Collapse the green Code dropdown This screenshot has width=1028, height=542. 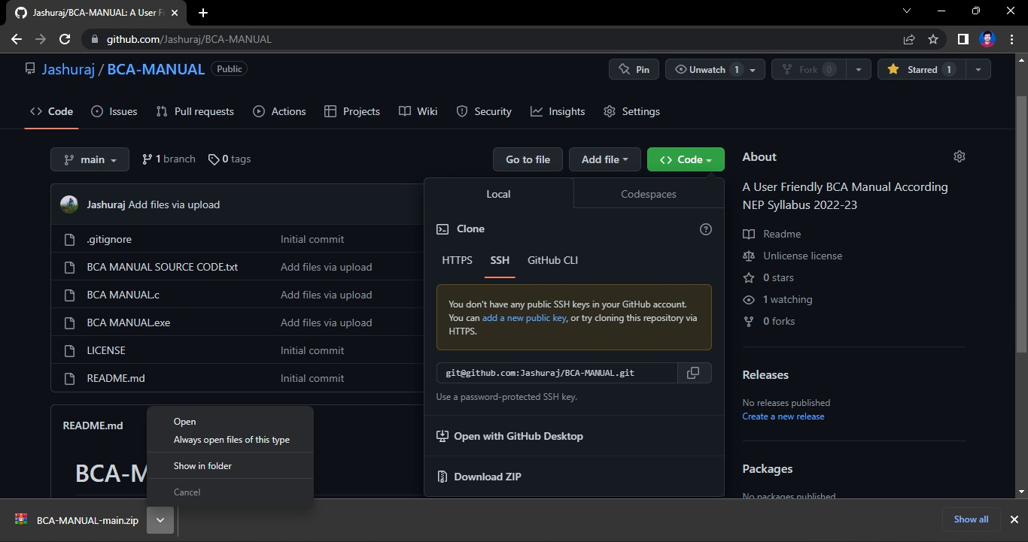(x=686, y=159)
